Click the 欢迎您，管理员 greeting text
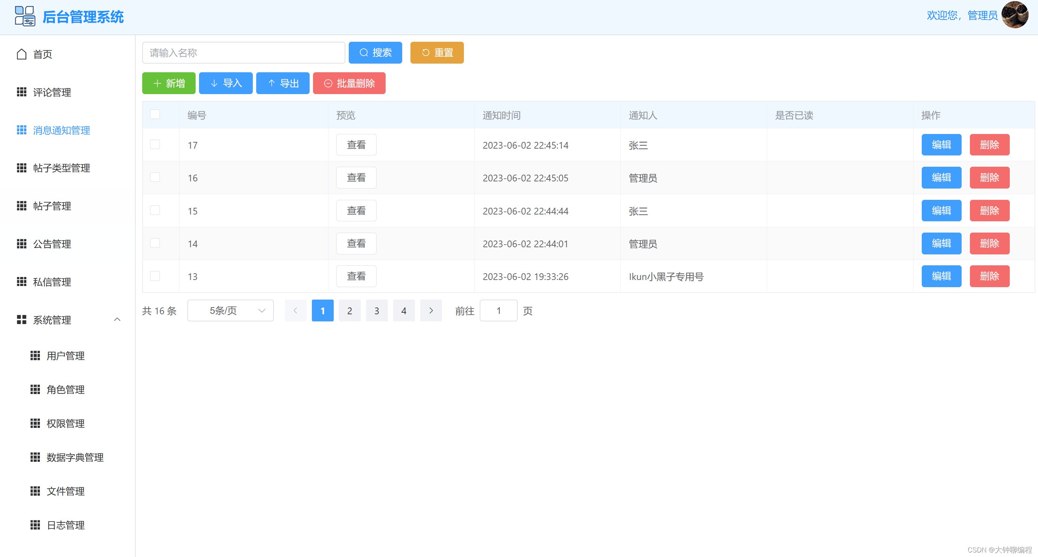1038x557 pixels. click(962, 15)
